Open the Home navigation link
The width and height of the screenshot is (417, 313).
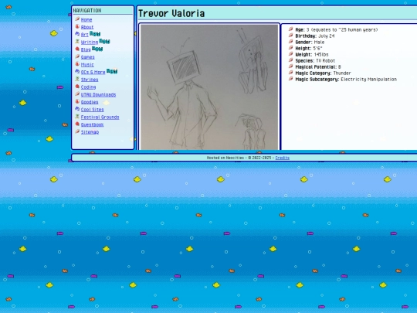click(86, 19)
